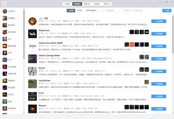Click the HandyNotes plugin title text

[44, 80]
